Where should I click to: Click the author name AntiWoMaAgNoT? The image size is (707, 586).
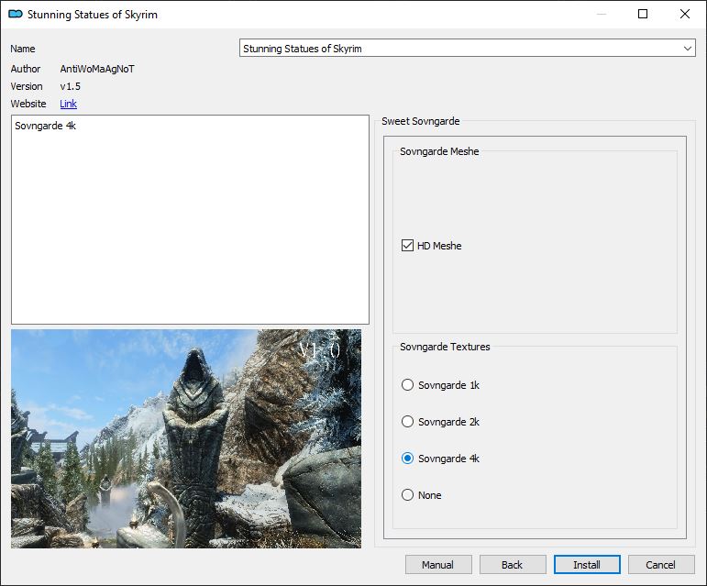click(97, 69)
